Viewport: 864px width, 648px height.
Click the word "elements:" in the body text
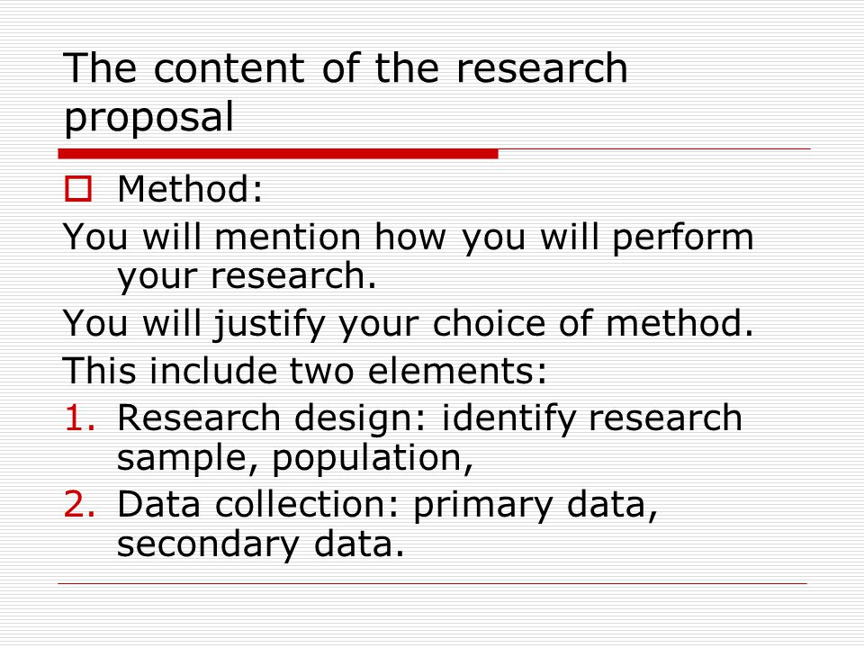click(x=457, y=370)
